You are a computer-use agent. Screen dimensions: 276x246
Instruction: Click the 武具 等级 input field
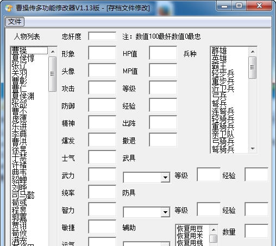point(209,174)
